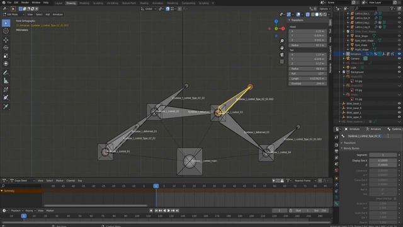Open the Options dropdown in viewport
This screenshot has width=403, height=227.
pyautogui.click(x=324, y=9)
